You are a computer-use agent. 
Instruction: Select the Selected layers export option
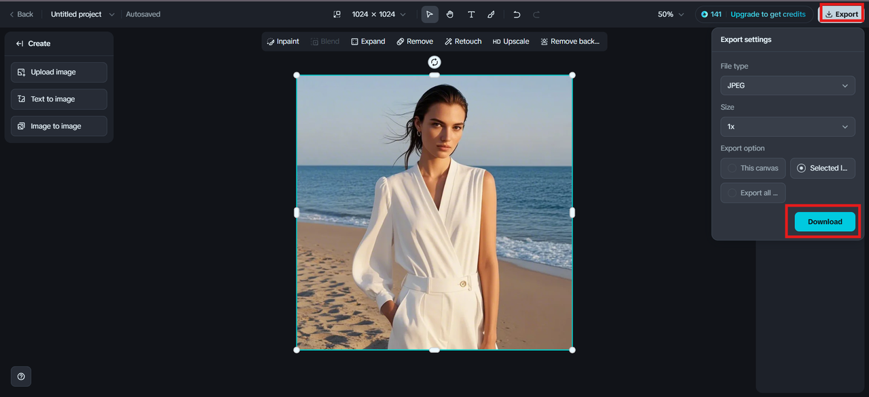823,168
